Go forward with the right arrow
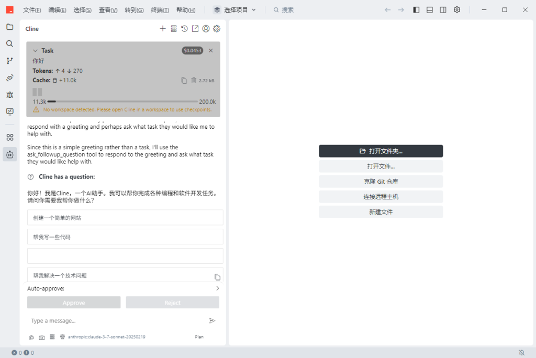 tap(401, 10)
